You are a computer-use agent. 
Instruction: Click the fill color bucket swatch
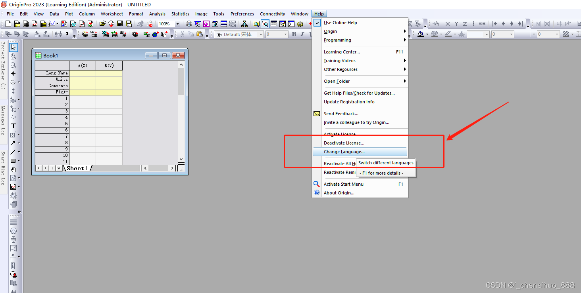[421, 34]
